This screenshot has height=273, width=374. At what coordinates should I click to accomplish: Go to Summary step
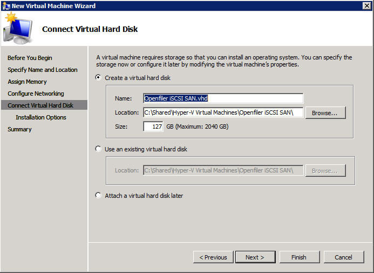(19, 129)
